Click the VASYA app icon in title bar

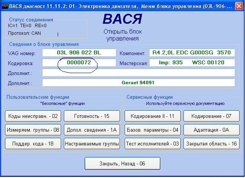coord(5,4)
